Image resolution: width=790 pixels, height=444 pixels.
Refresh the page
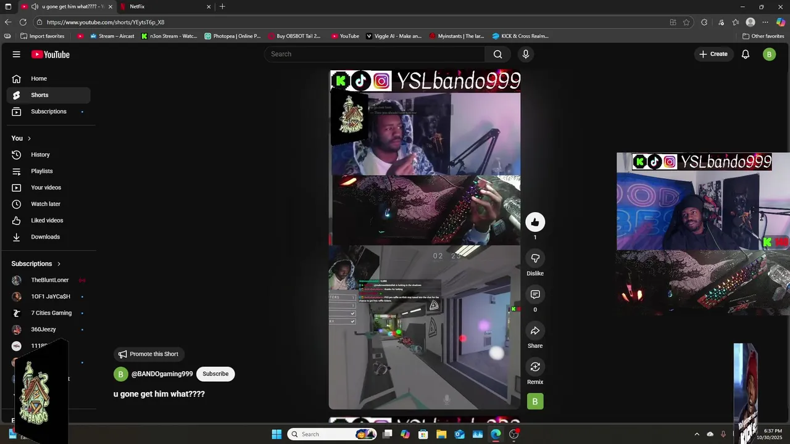click(x=23, y=22)
